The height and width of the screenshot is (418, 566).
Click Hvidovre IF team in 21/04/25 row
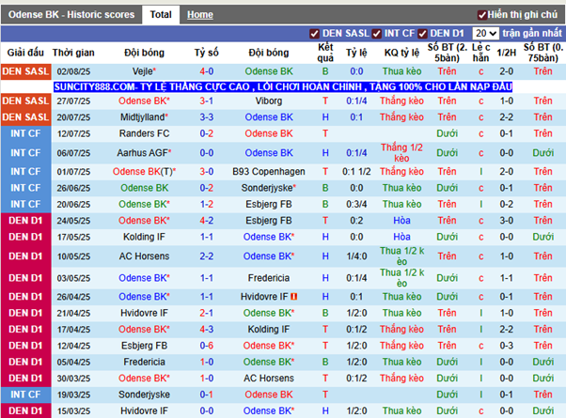[144, 313]
